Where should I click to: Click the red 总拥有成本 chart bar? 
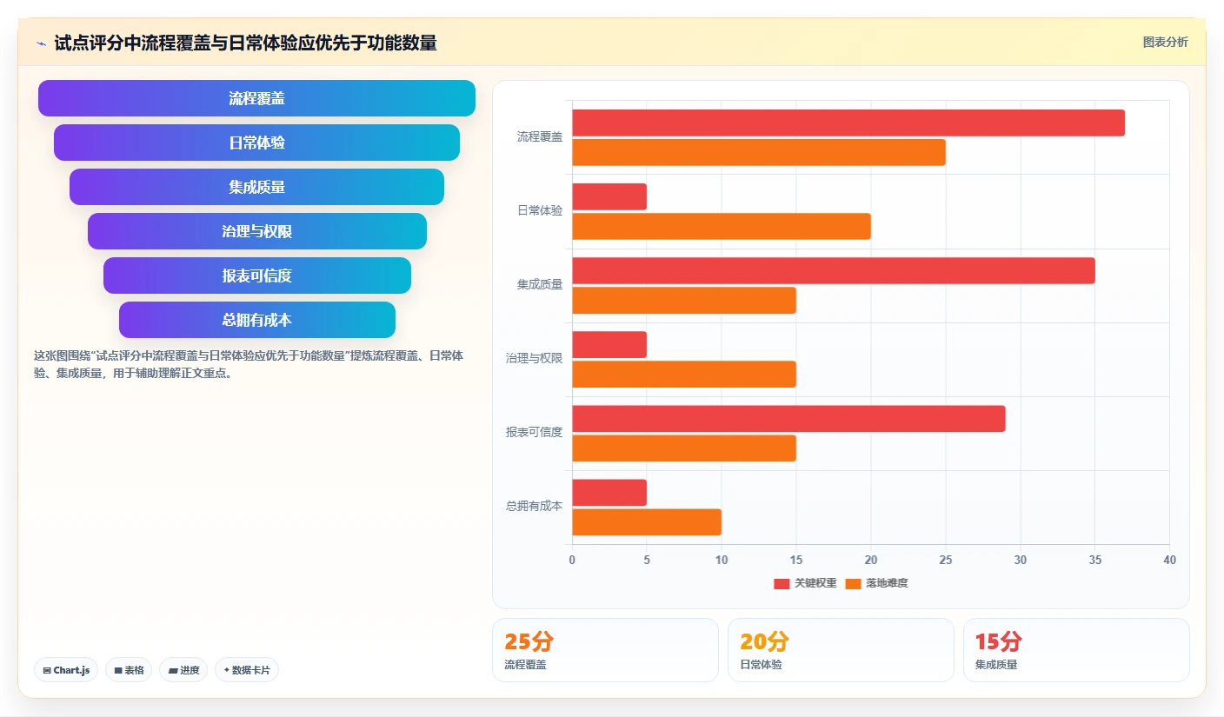pos(609,492)
